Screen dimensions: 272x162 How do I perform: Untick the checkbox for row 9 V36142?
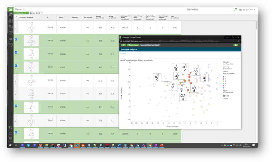pyautogui.click(x=16, y=132)
